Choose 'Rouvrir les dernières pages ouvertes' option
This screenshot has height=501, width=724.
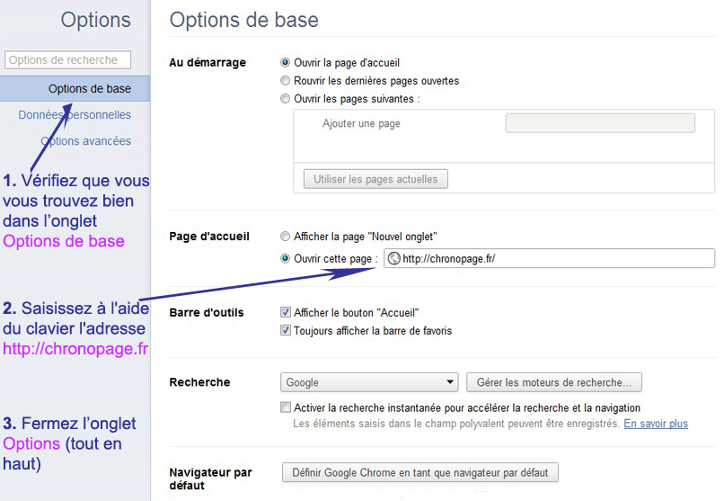[286, 81]
